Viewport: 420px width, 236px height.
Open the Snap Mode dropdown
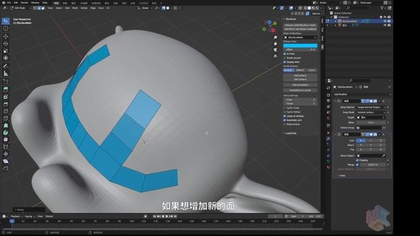371,112
